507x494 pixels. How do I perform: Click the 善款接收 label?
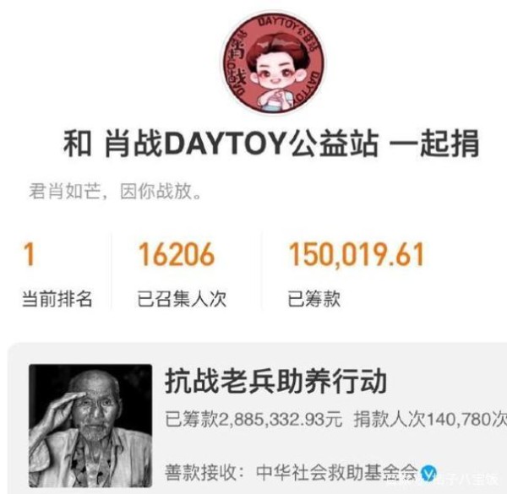point(204,473)
